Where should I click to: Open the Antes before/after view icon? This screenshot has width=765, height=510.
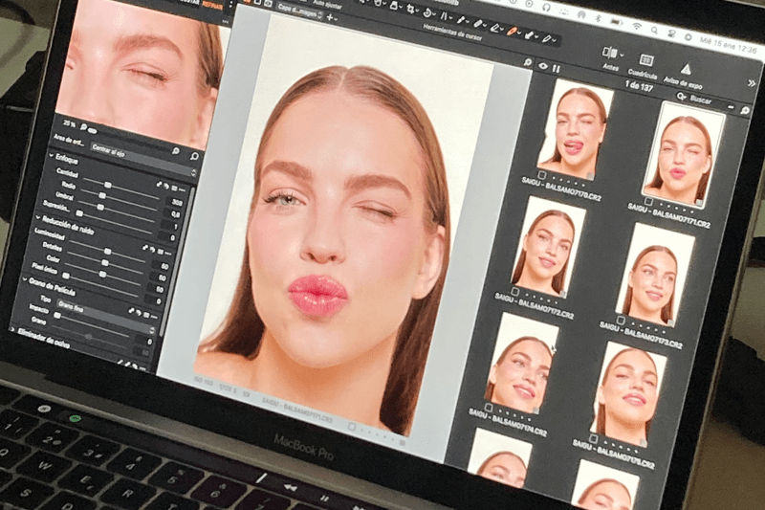tap(610, 53)
